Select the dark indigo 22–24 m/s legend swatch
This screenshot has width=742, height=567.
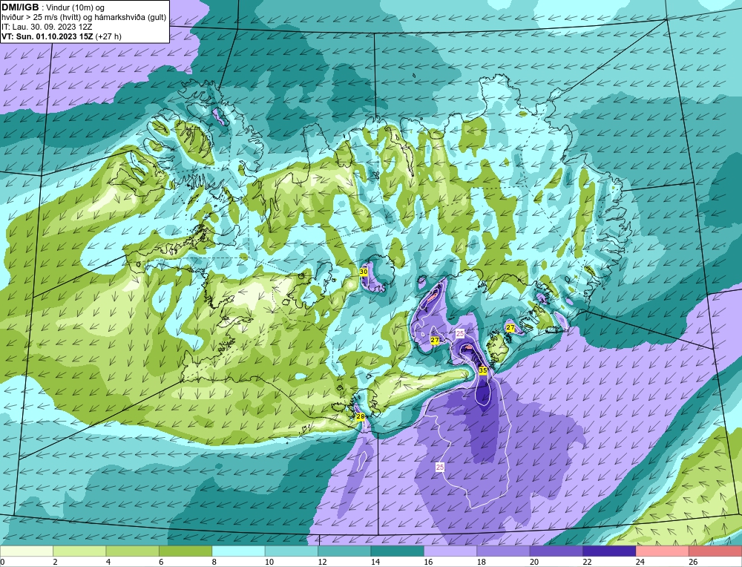(x=609, y=551)
